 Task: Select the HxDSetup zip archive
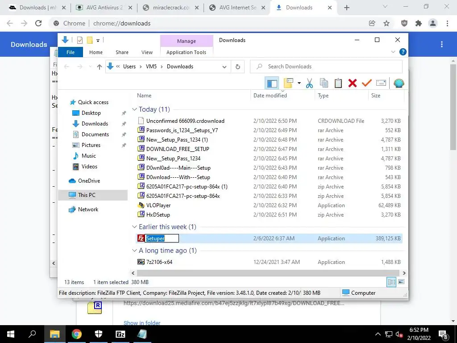point(158,215)
